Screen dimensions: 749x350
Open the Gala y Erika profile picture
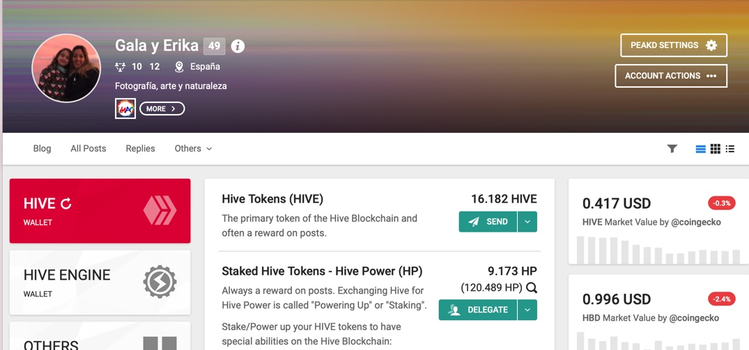click(x=66, y=67)
